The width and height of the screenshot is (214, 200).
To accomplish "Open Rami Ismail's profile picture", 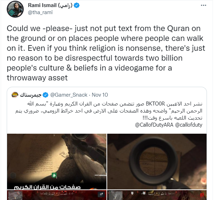I will point(15,9).
